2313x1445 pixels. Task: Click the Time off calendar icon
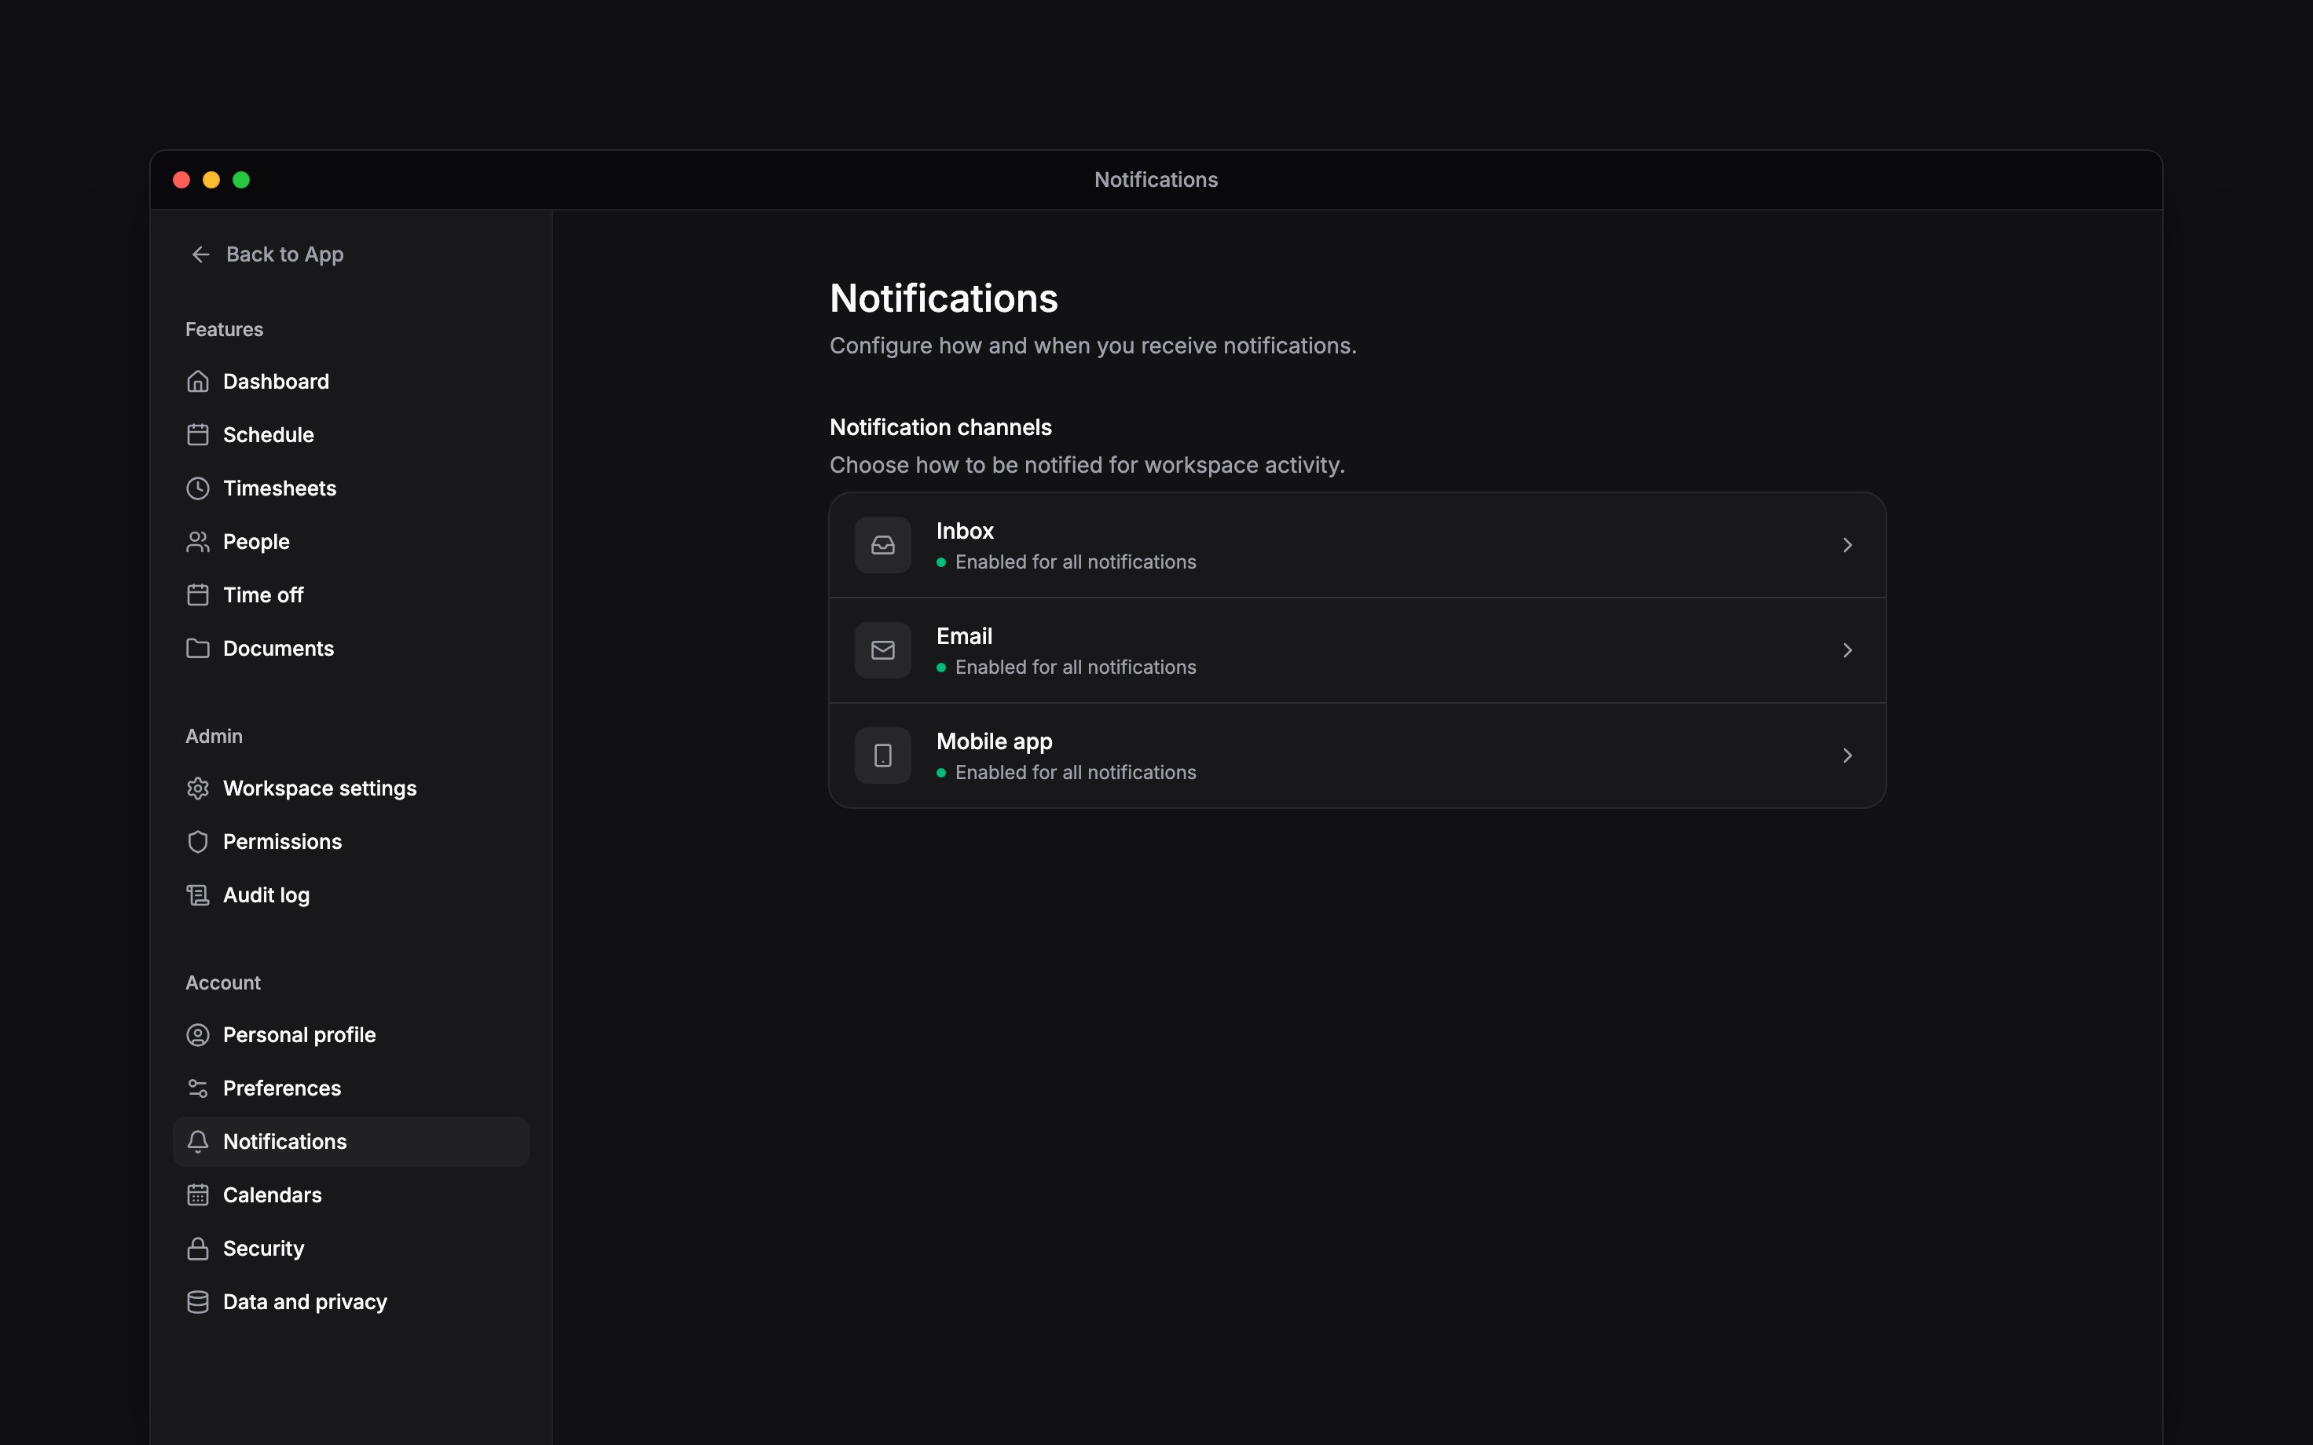pos(198,595)
